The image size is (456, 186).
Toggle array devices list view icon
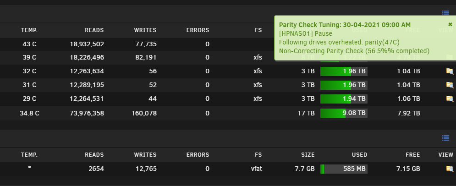click(x=445, y=13)
